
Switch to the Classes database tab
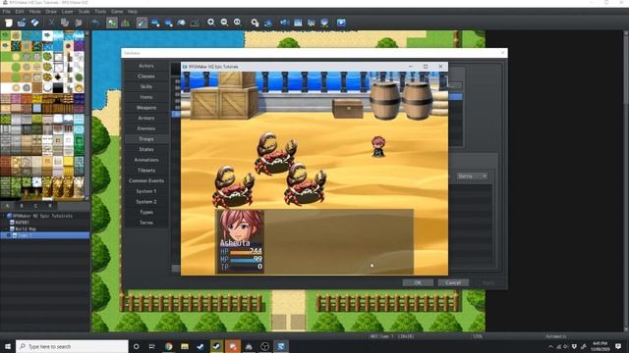[146, 76]
